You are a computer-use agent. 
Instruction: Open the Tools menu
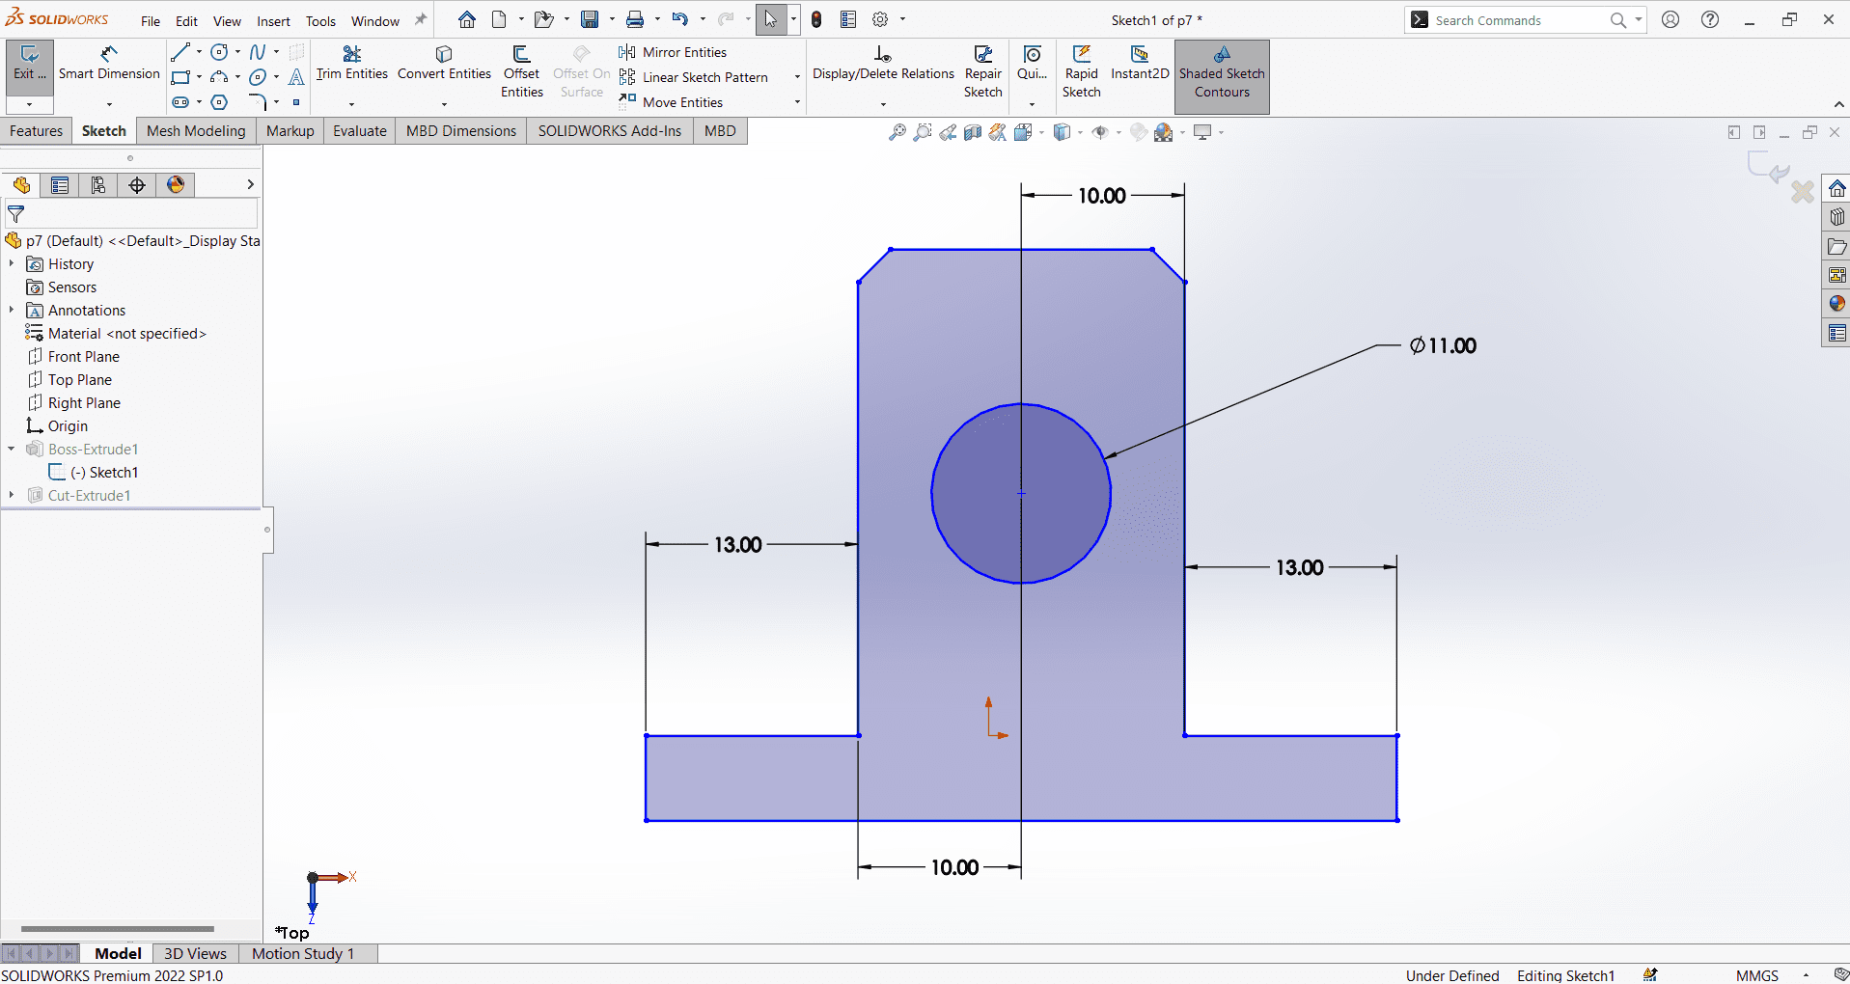tap(320, 20)
